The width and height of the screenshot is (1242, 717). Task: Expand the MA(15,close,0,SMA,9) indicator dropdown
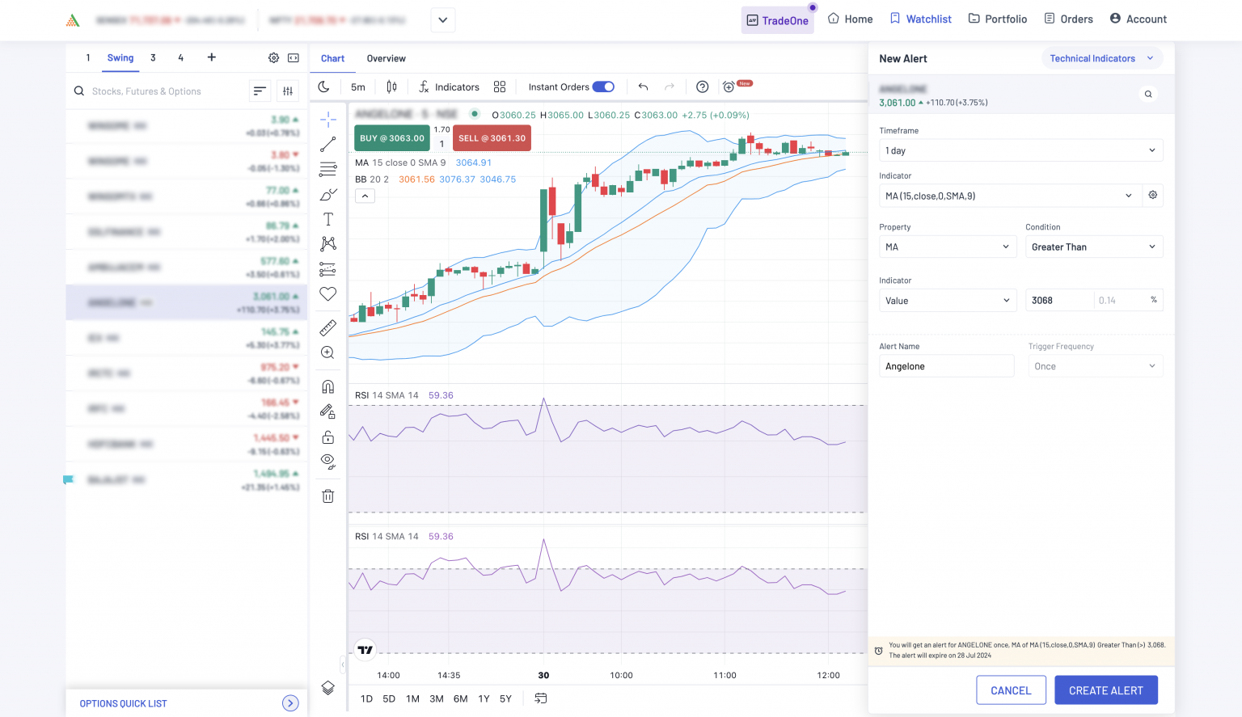click(x=1009, y=196)
